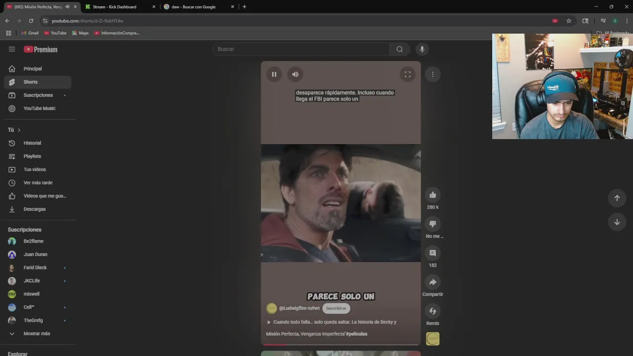Go to the previous Short

[617, 198]
